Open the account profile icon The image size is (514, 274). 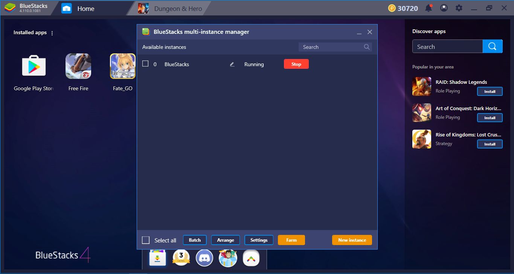(444, 8)
